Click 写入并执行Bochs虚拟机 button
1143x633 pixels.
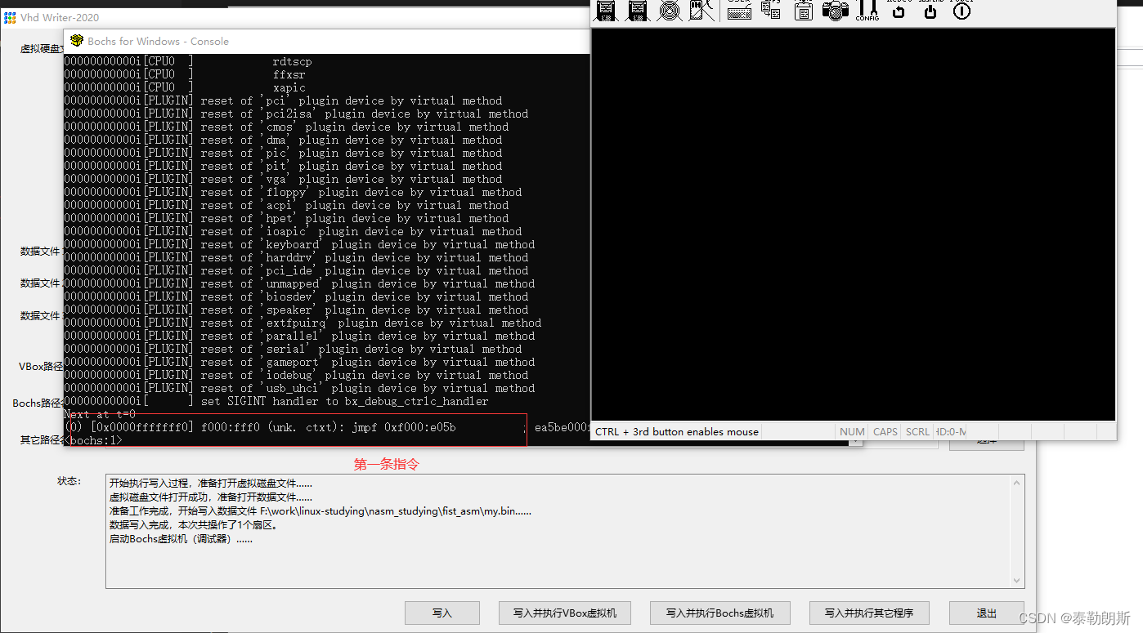[x=719, y=613]
